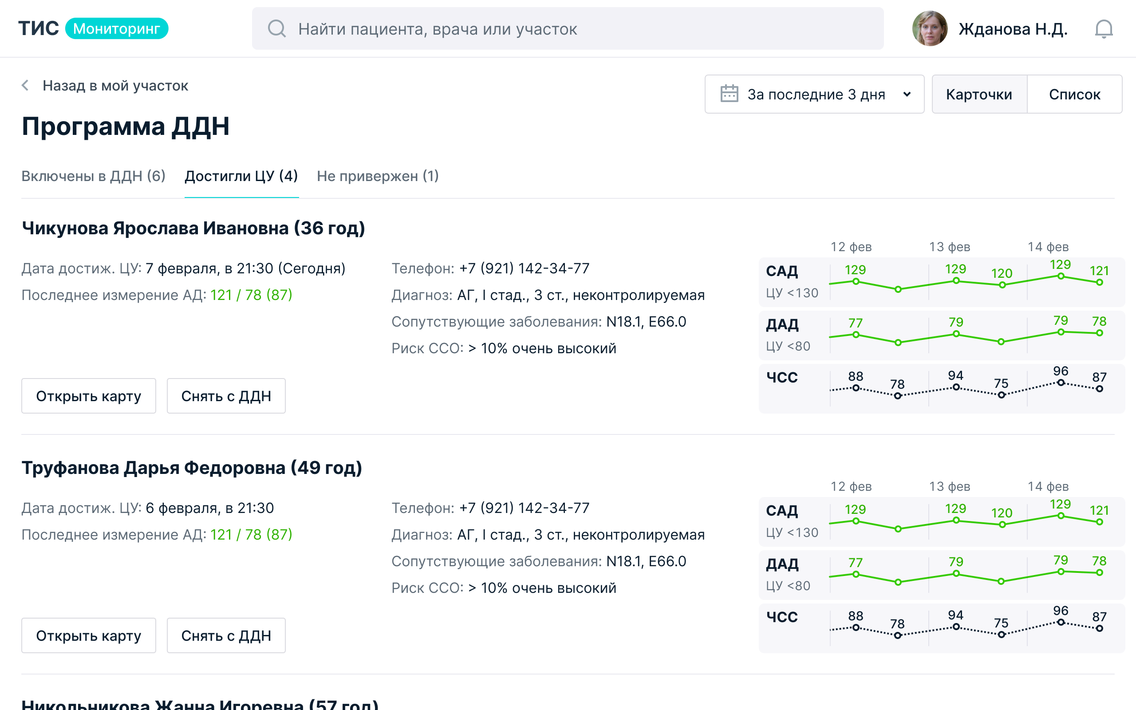Click the notification bell icon
This screenshot has height=710, width=1136.
pyautogui.click(x=1103, y=29)
